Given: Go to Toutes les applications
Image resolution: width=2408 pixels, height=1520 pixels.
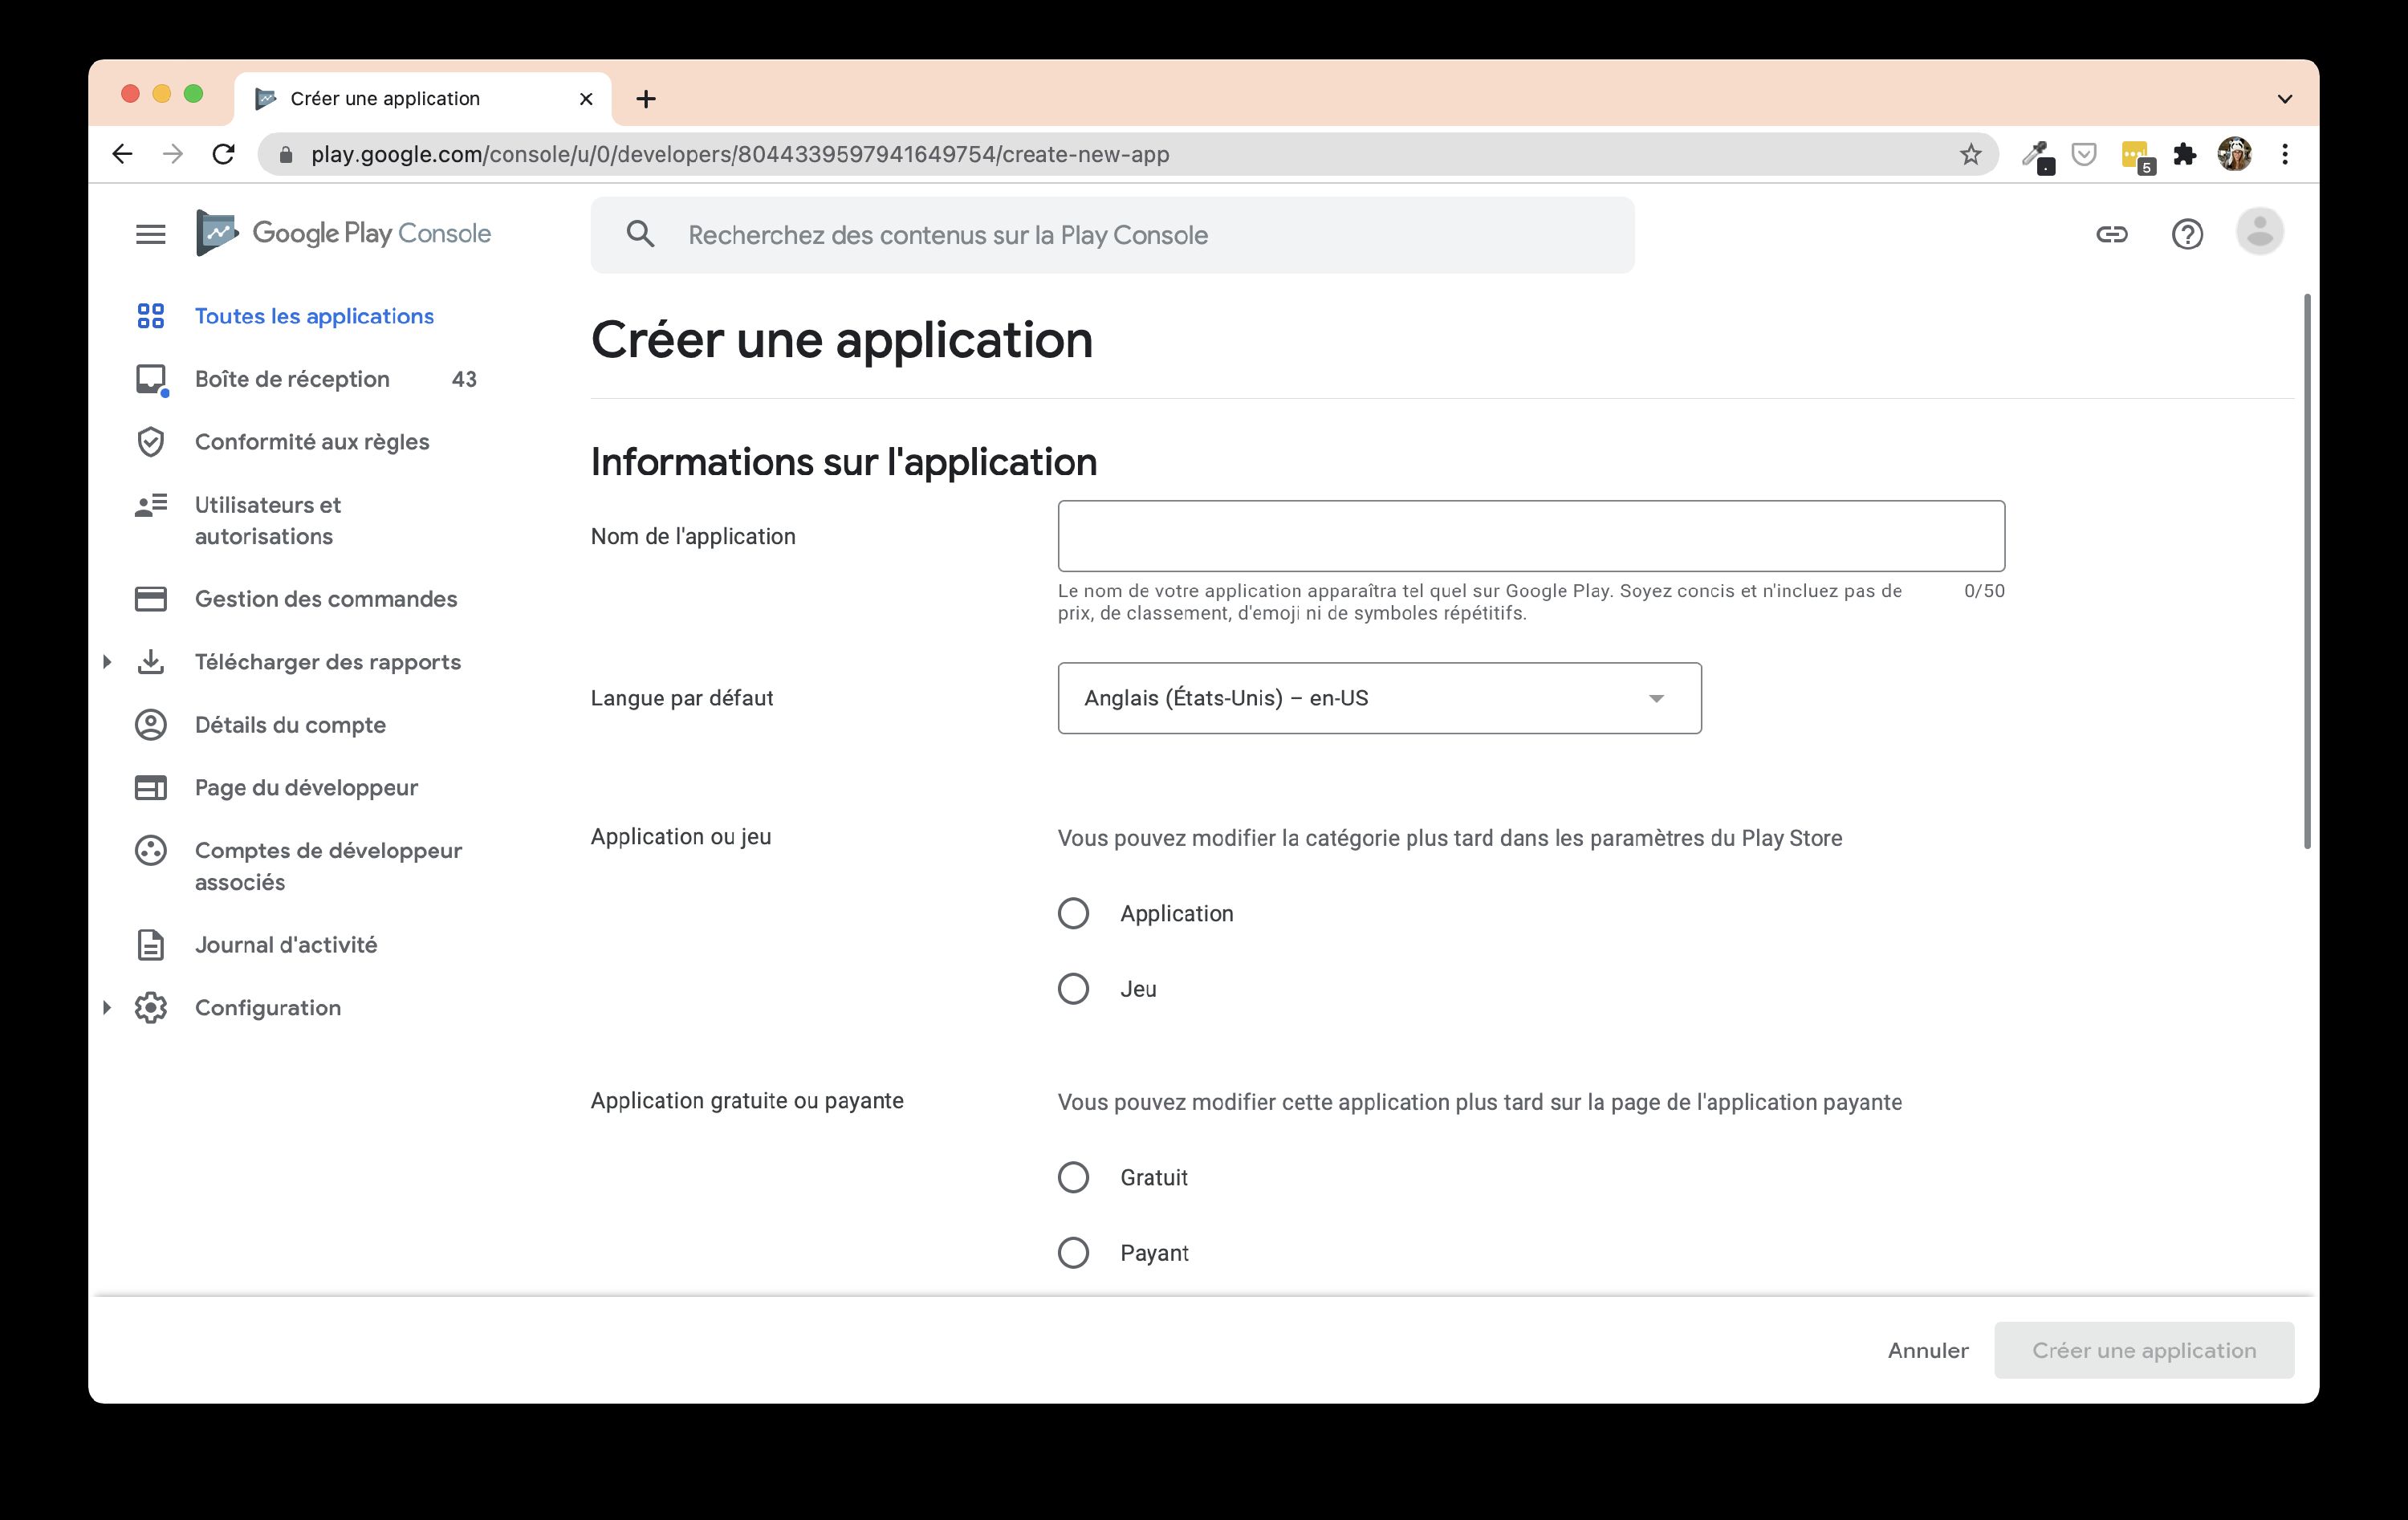Looking at the screenshot, I should 313,316.
